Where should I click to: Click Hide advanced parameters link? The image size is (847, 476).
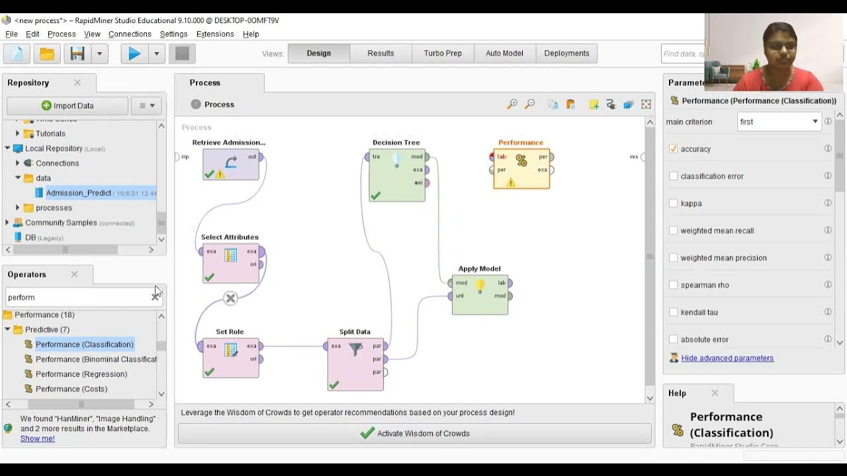coord(727,358)
